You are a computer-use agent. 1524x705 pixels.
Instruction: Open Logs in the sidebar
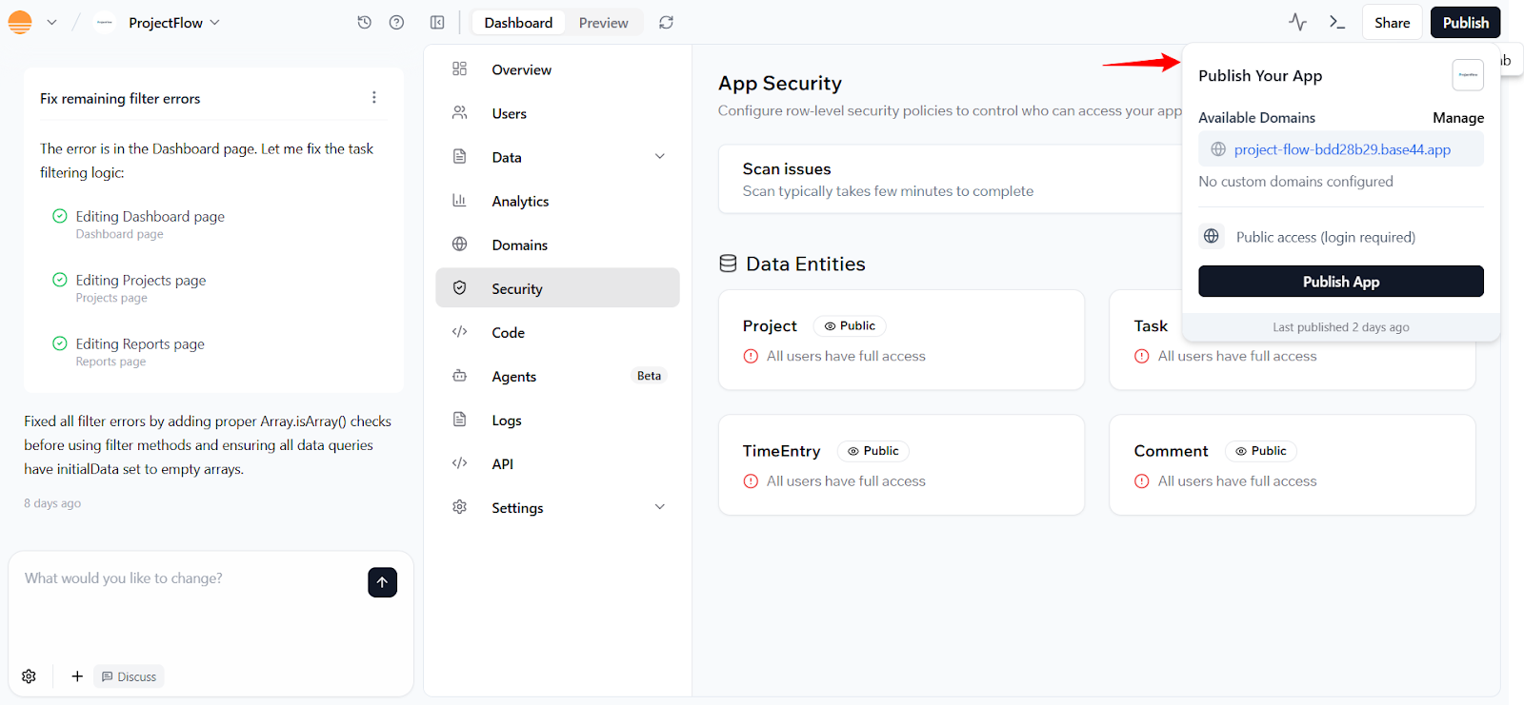(557, 420)
